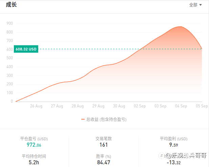This screenshot has height=167, width=209.
Task: Click the 02 Sep axis date
Action: [140, 106]
